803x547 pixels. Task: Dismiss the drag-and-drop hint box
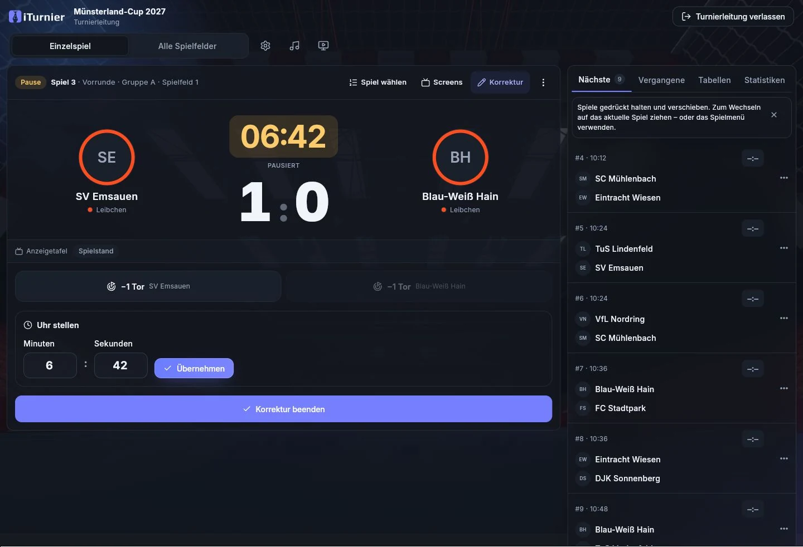(773, 115)
